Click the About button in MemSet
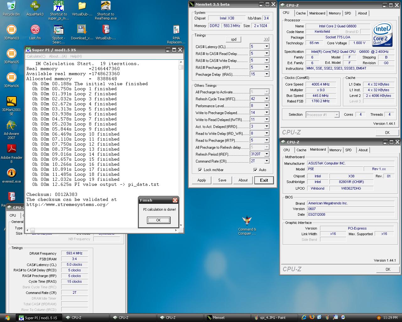This screenshot has width=402, height=322. (x=243, y=180)
